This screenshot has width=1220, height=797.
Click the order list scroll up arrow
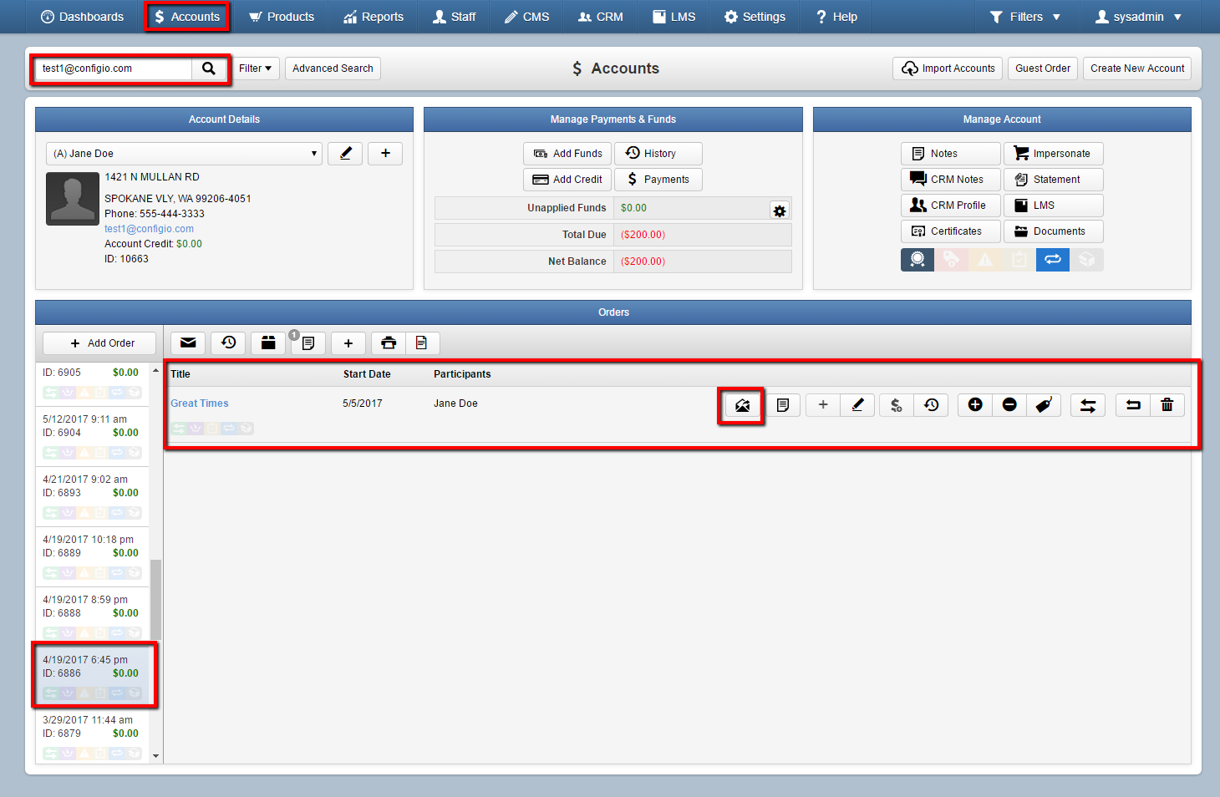155,370
